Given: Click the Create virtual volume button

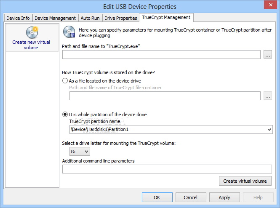Looking at the screenshot, I should click(245, 181).
